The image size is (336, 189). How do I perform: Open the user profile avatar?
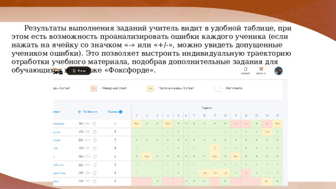coord(278,71)
